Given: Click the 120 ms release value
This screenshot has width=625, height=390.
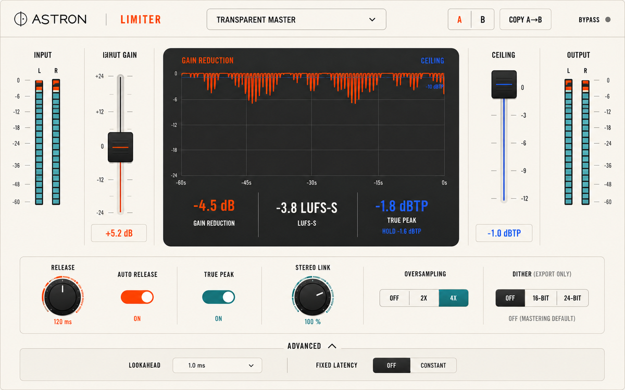Looking at the screenshot, I should coord(63,322).
